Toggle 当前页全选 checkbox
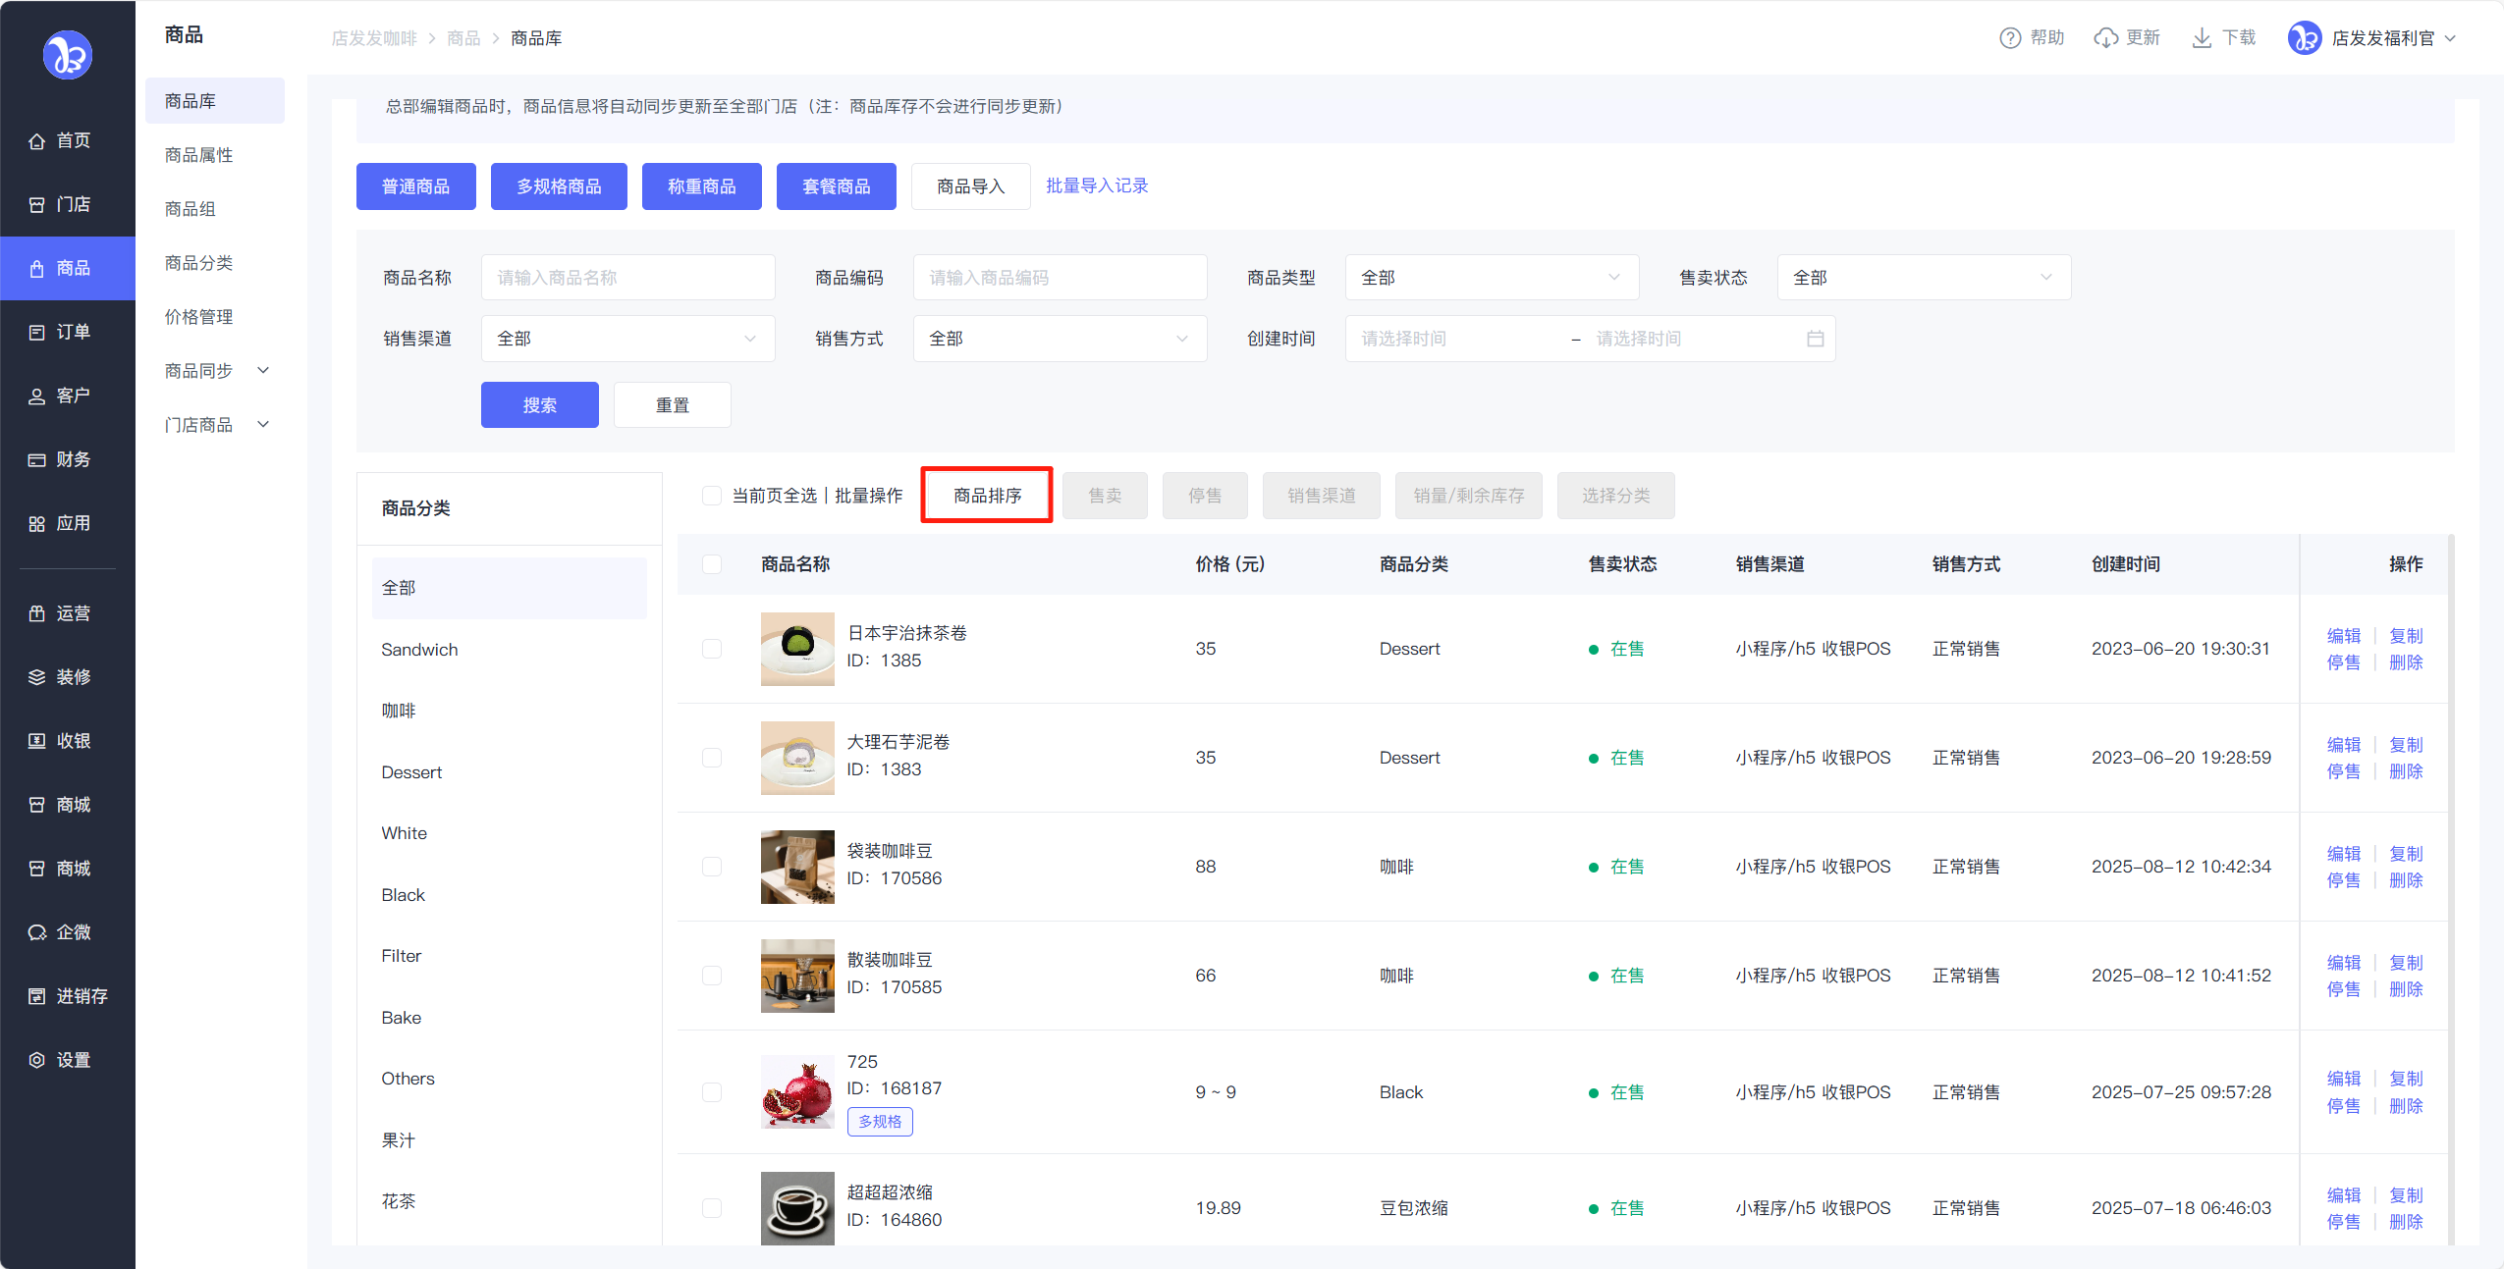 (x=712, y=496)
